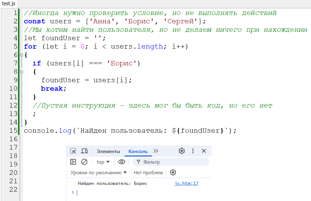Click the comment on line 3

(x=165, y=30)
